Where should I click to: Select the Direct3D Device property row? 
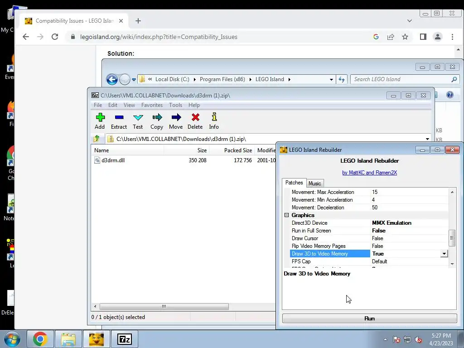[x=369, y=223]
